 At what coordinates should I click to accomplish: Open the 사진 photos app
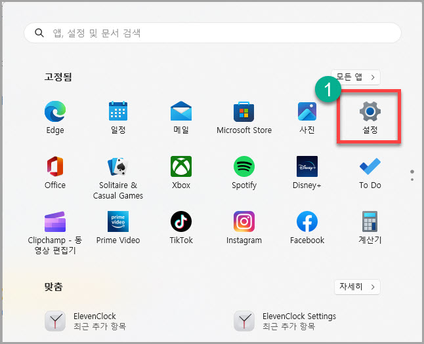pos(307,117)
